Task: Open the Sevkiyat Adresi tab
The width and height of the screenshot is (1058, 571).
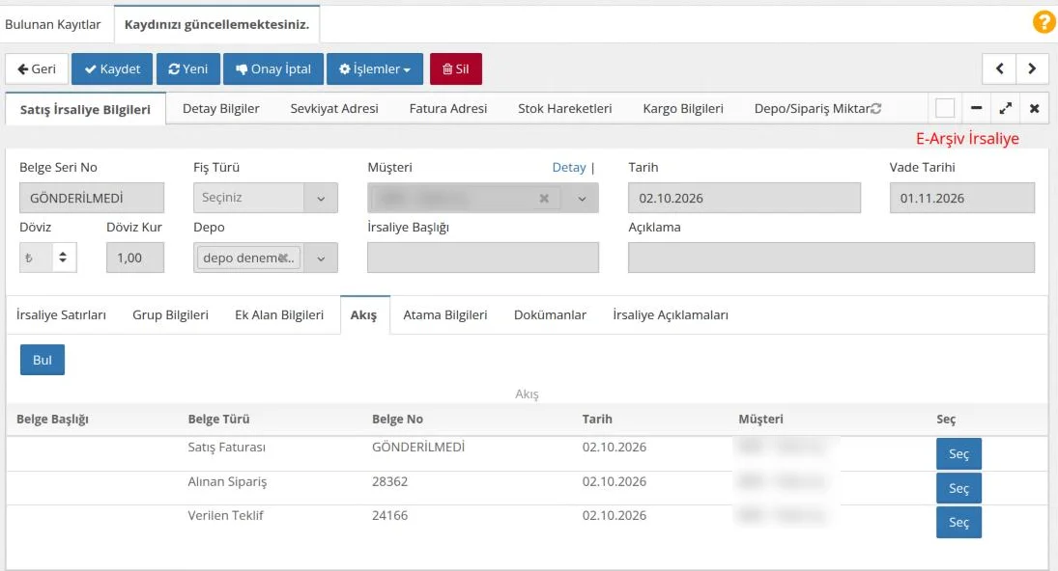Action: coord(334,108)
